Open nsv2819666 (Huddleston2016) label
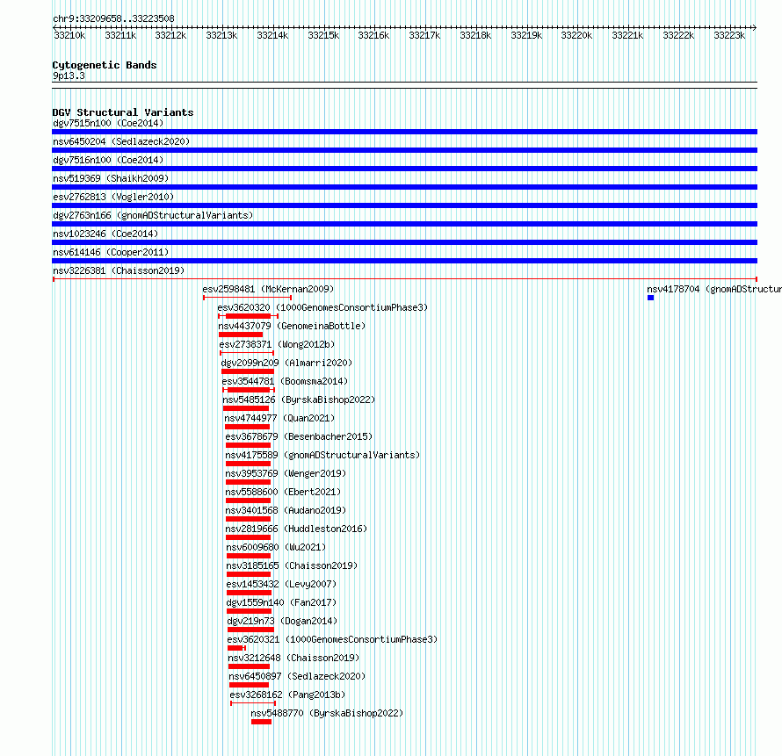The height and width of the screenshot is (756, 782). coord(296,529)
